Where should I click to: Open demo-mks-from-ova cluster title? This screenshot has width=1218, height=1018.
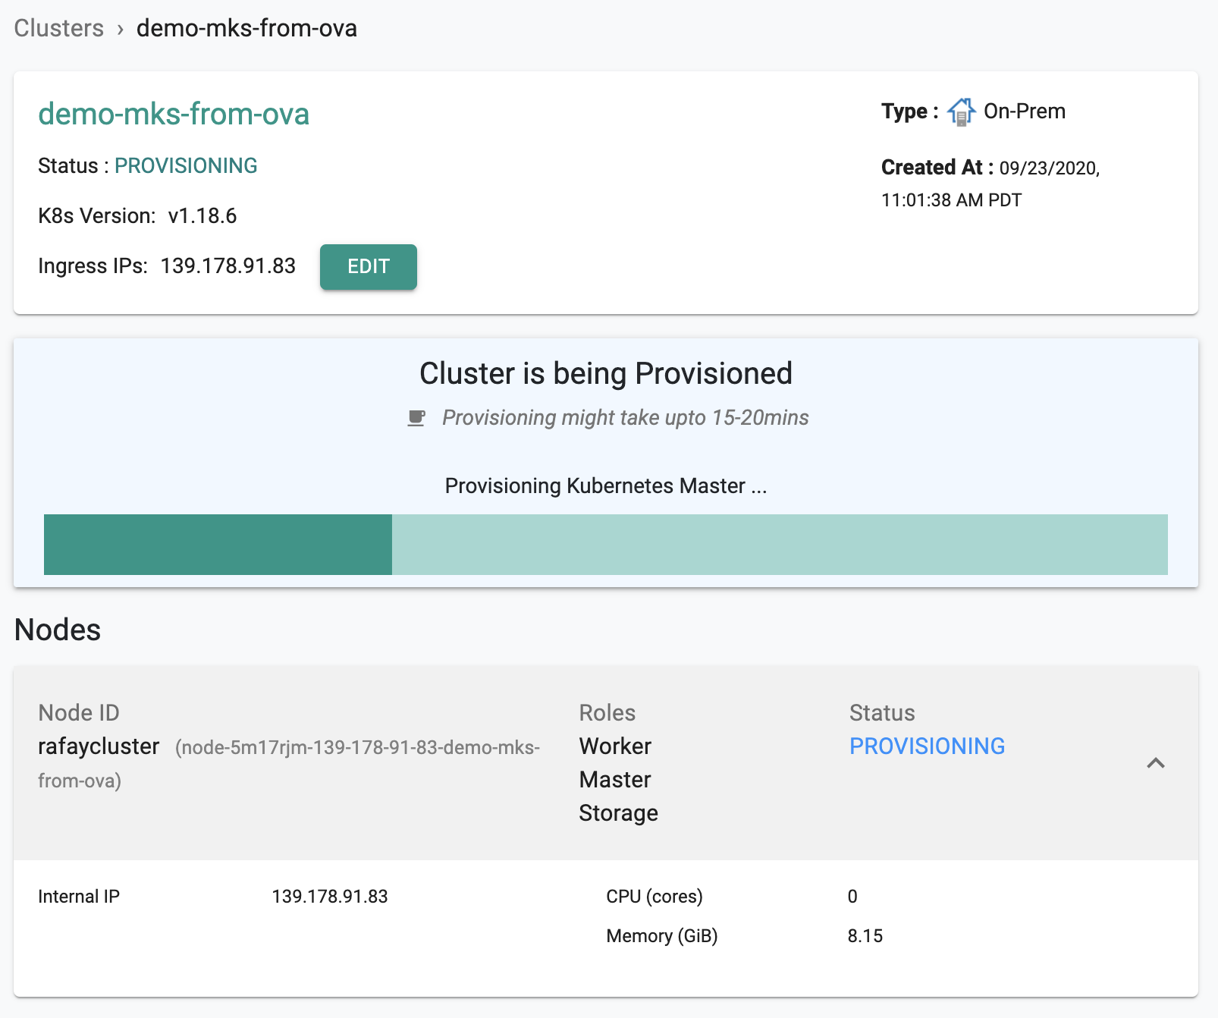(174, 114)
